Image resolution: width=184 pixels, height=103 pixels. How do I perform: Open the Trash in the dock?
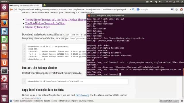pyautogui.click(x=4, y=99)
